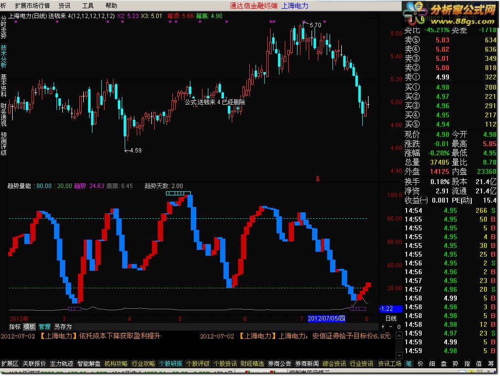Change period via 日线 label
The image size is (500, 376).
391,318
